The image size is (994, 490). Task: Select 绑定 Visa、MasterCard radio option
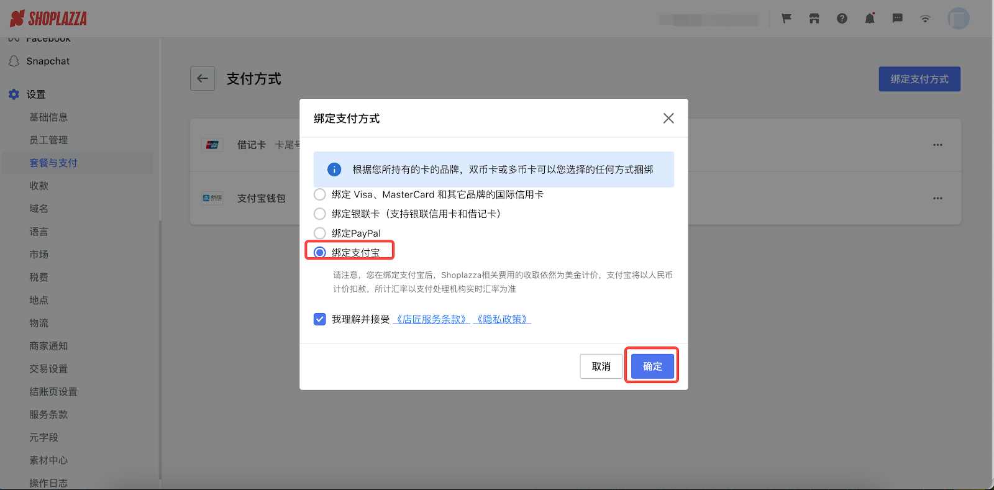click(319, 194)
